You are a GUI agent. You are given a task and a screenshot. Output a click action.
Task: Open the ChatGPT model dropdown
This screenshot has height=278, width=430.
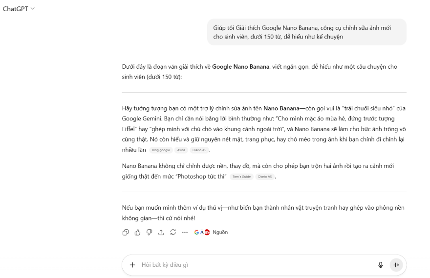click(x=19, y=9)
